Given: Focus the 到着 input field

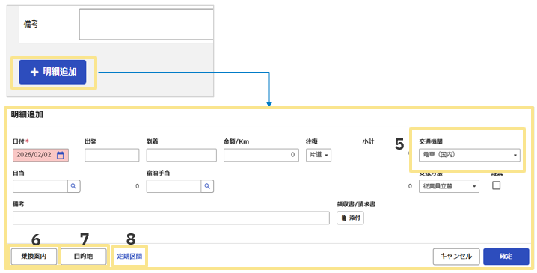Looking at the screenshot, I should click(x=182, y=155).
